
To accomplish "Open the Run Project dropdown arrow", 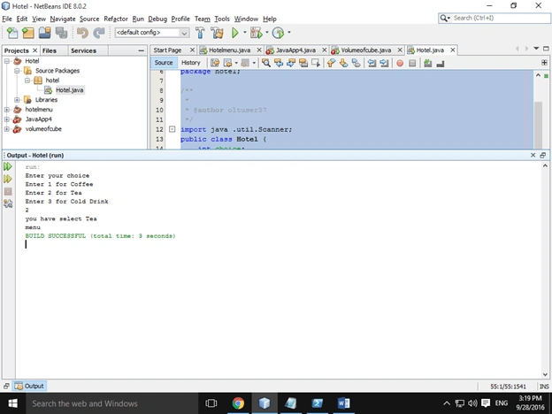I will click(245, 33).
